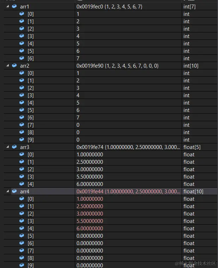Viewport: 218px width, 268px height.
Task: Select arr1 element [5] row label
Action: 31,51
